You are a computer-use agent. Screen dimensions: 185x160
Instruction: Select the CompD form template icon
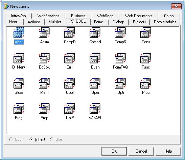point(70,33)
